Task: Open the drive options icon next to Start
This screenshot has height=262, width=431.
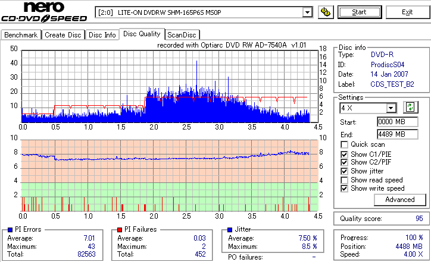Action: click(326, 12)
